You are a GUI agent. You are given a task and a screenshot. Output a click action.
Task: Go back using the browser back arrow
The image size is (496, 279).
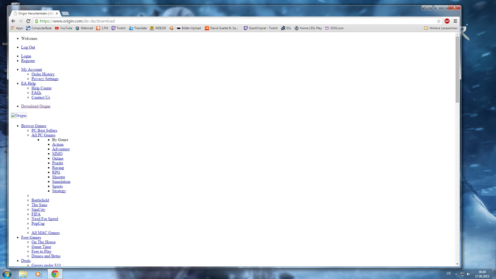click(13, 21)
